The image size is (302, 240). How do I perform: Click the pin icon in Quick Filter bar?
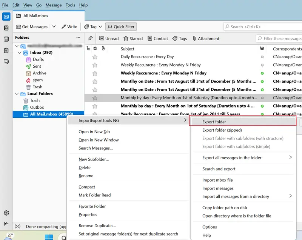coord(90,38)
